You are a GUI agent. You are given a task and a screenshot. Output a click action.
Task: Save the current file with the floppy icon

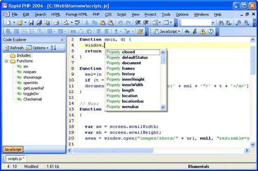point(31,23)
